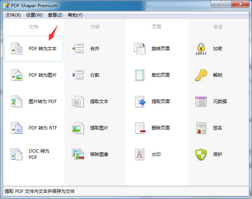Click the 元数据 metadata icon

click(x=201, y=102)
